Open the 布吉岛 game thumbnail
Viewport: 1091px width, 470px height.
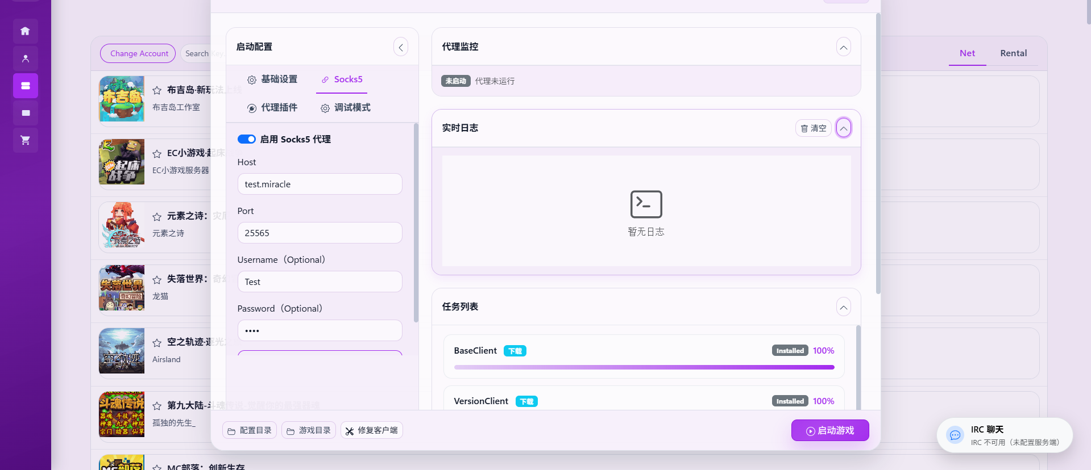(122, 99)
